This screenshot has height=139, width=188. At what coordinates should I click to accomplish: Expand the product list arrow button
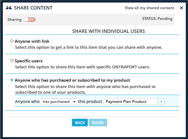coord(161,102)
